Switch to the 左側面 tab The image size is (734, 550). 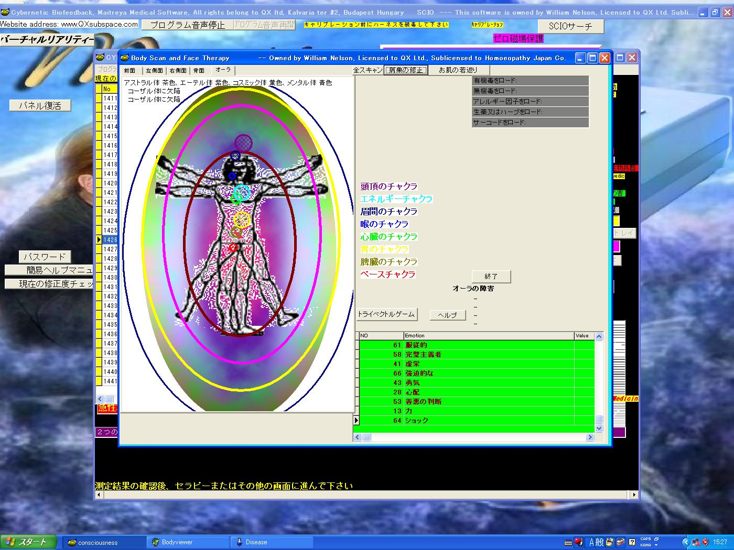coord(154,70)
